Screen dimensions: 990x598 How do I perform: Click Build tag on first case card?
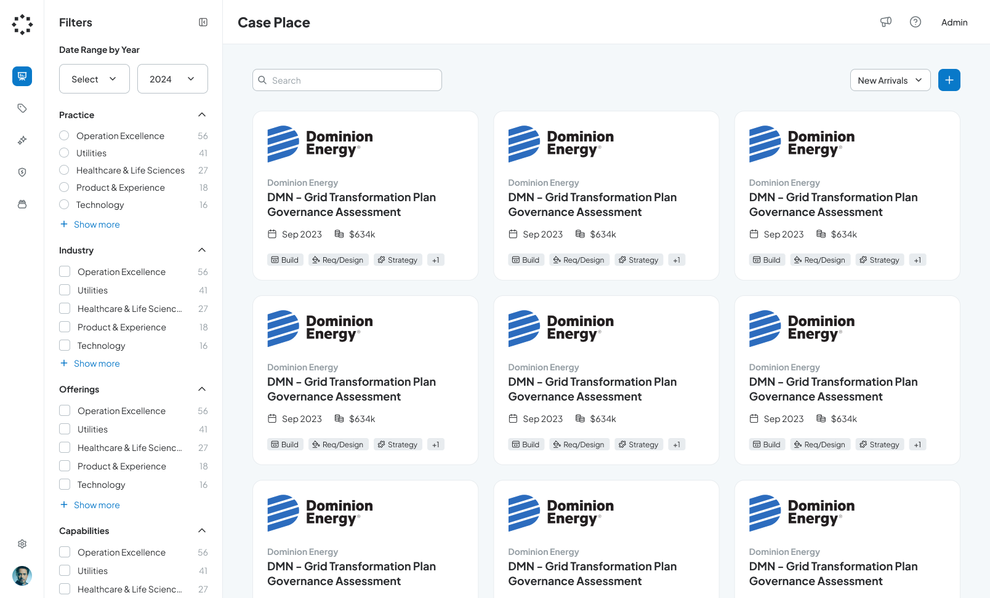click(x=285, y=260)
